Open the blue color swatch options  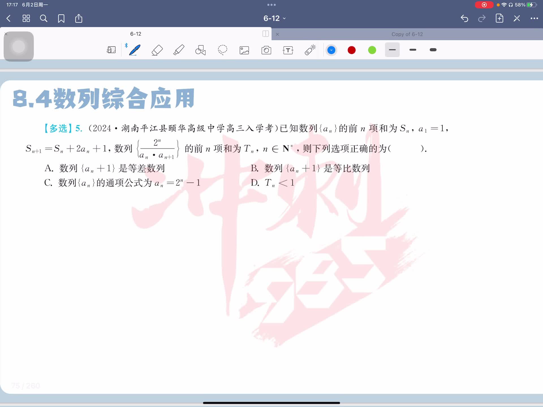point(331,50)
